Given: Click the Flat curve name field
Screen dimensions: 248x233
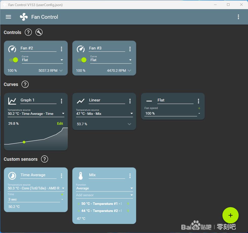Looking at the screenshot, I should [175, 100].
